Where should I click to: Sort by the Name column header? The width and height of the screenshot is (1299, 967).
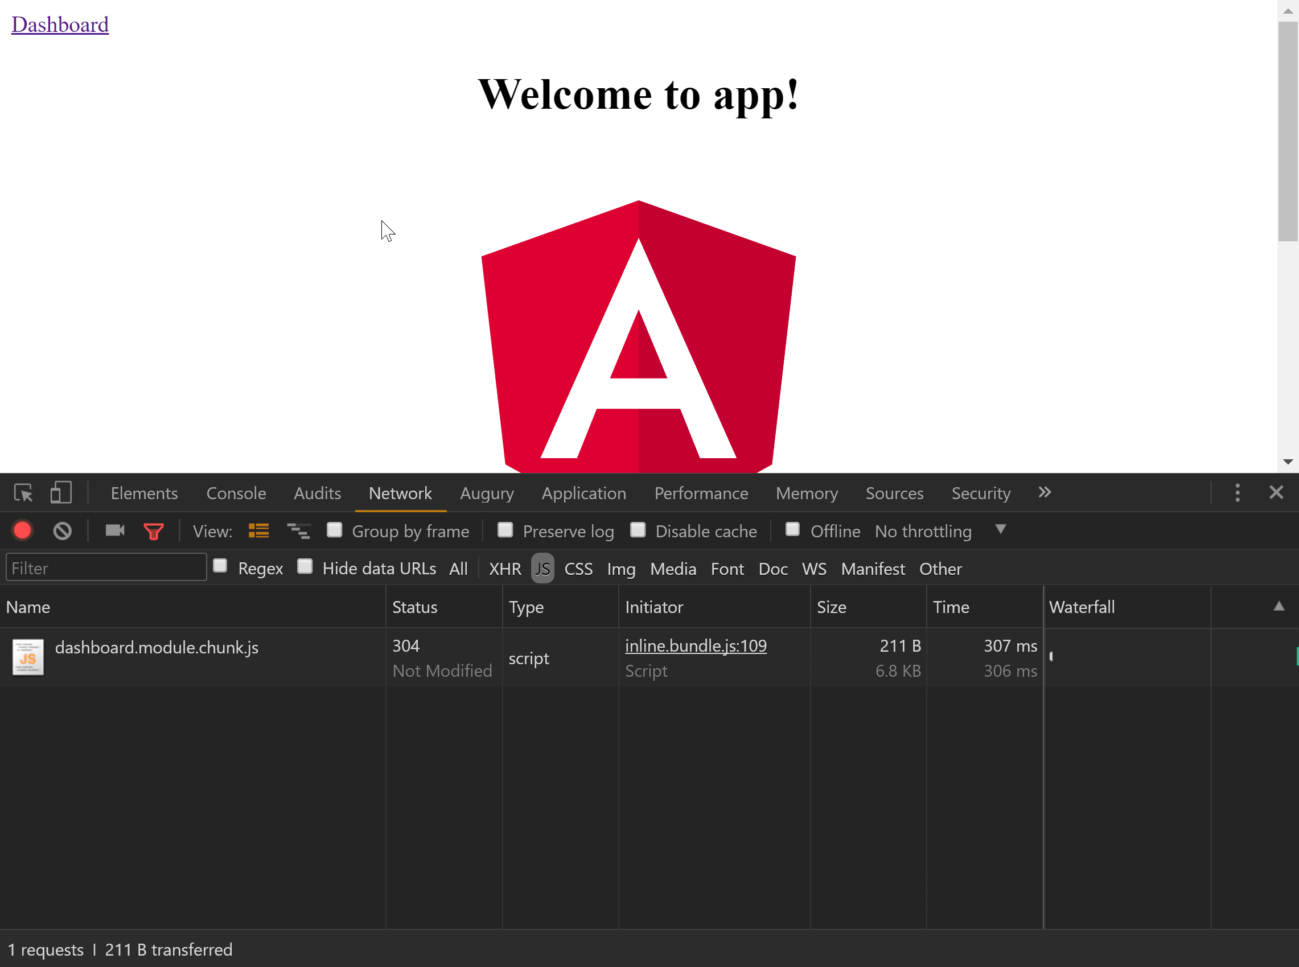[x=192, y=607]
